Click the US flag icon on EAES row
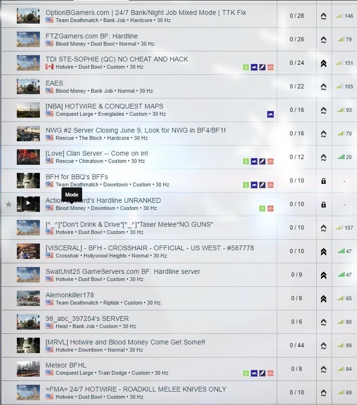357x405 pixels. pyautogui.click(x=49, y=91)
